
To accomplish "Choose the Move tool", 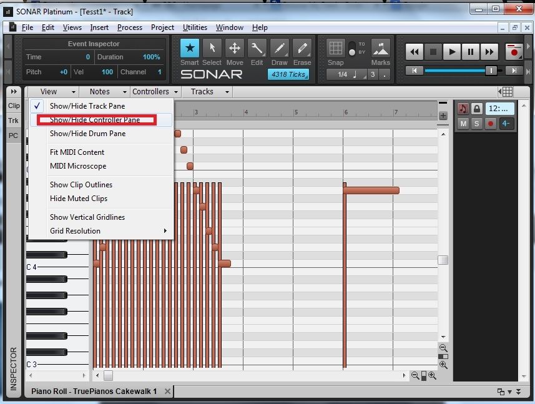I will tap(235, 49).
